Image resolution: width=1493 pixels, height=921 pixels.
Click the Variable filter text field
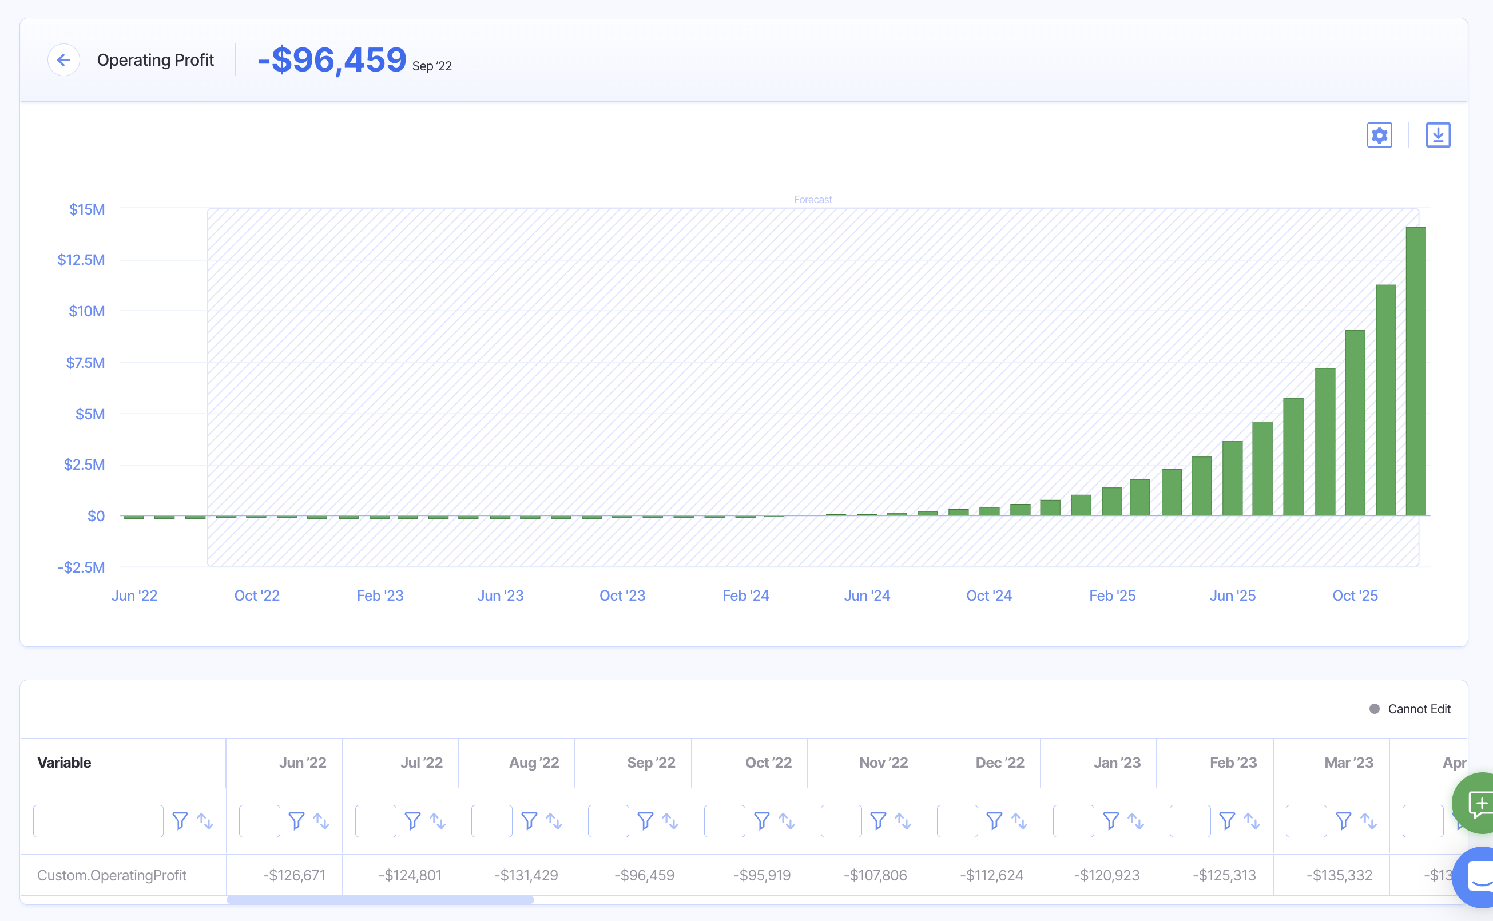pyautogui.click(x=98, y=820)
